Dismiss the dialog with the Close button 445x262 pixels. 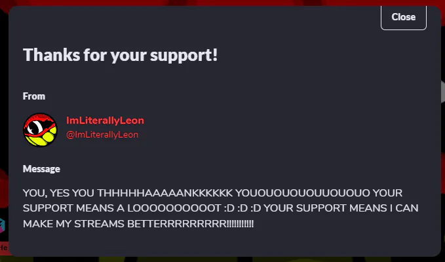coord(403,18)
